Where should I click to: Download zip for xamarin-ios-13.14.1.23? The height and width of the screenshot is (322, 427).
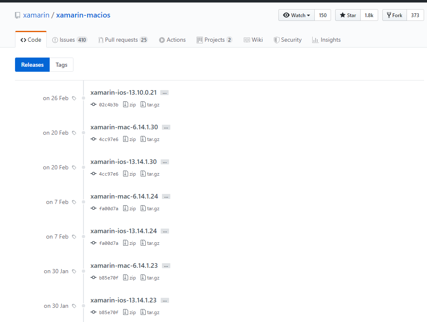click(x=129, y=312)
